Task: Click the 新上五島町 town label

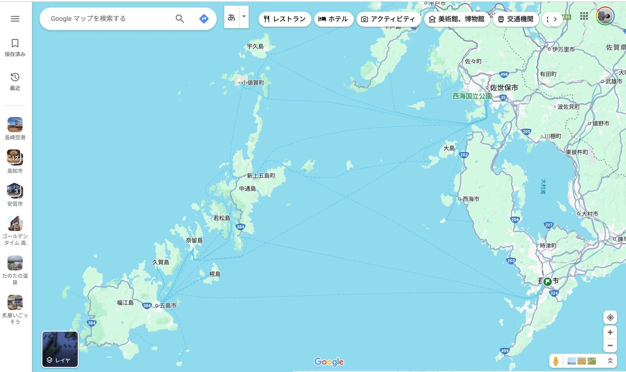Action: tap(261, 176)
